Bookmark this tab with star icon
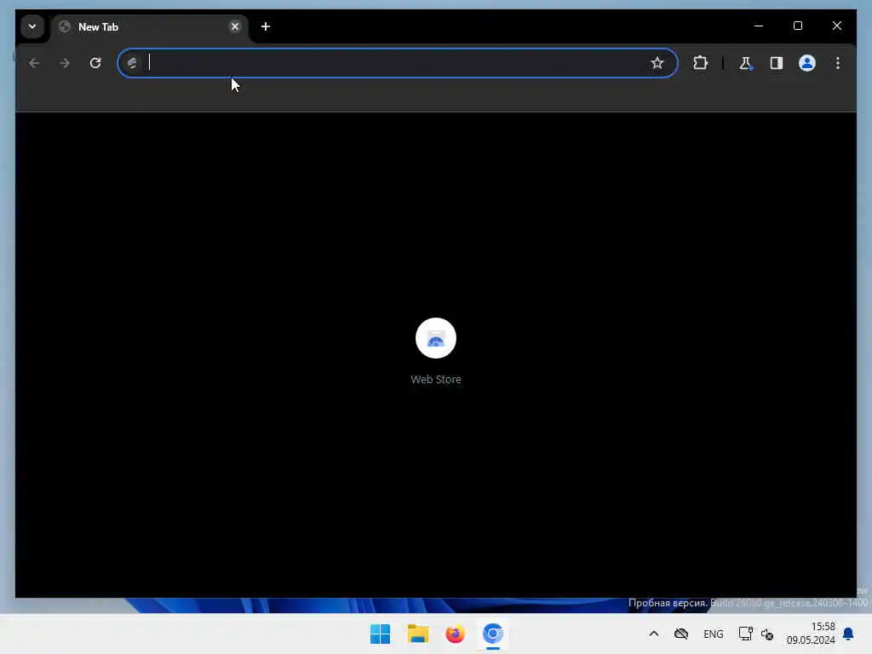This screenshot has width=872, height=654. coord(657,63)
